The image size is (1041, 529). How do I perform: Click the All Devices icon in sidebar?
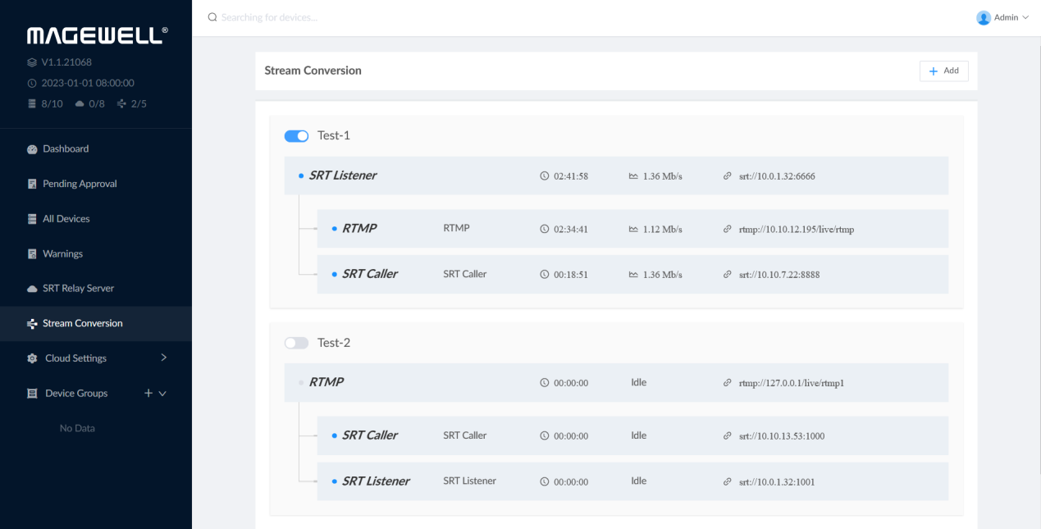coord(32,219)
